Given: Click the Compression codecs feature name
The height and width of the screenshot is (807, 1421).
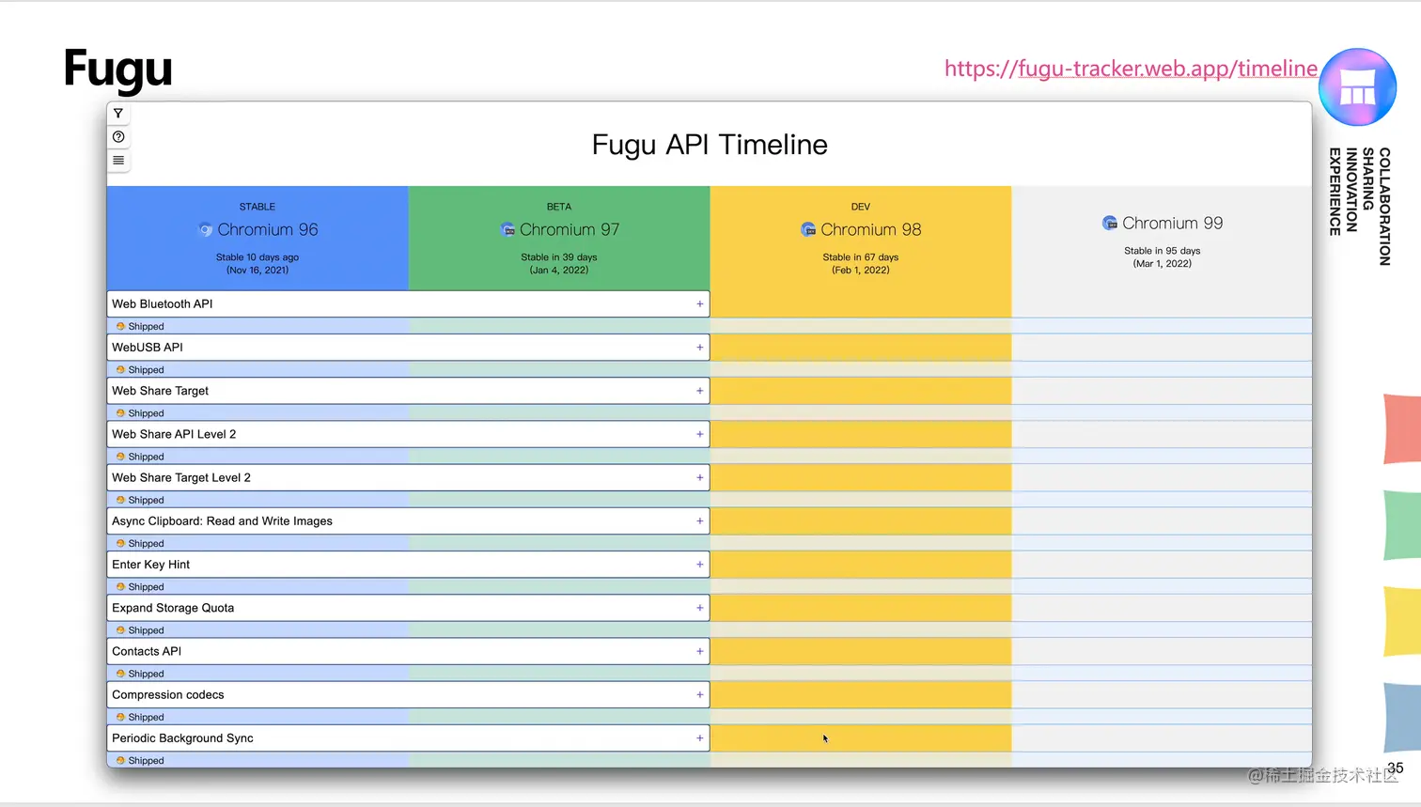Looking at the screenshot, I should click(x=168, y=694).
